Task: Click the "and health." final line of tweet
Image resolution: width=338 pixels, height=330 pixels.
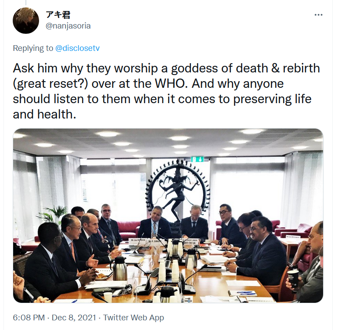Action: [x=44, y=114]
